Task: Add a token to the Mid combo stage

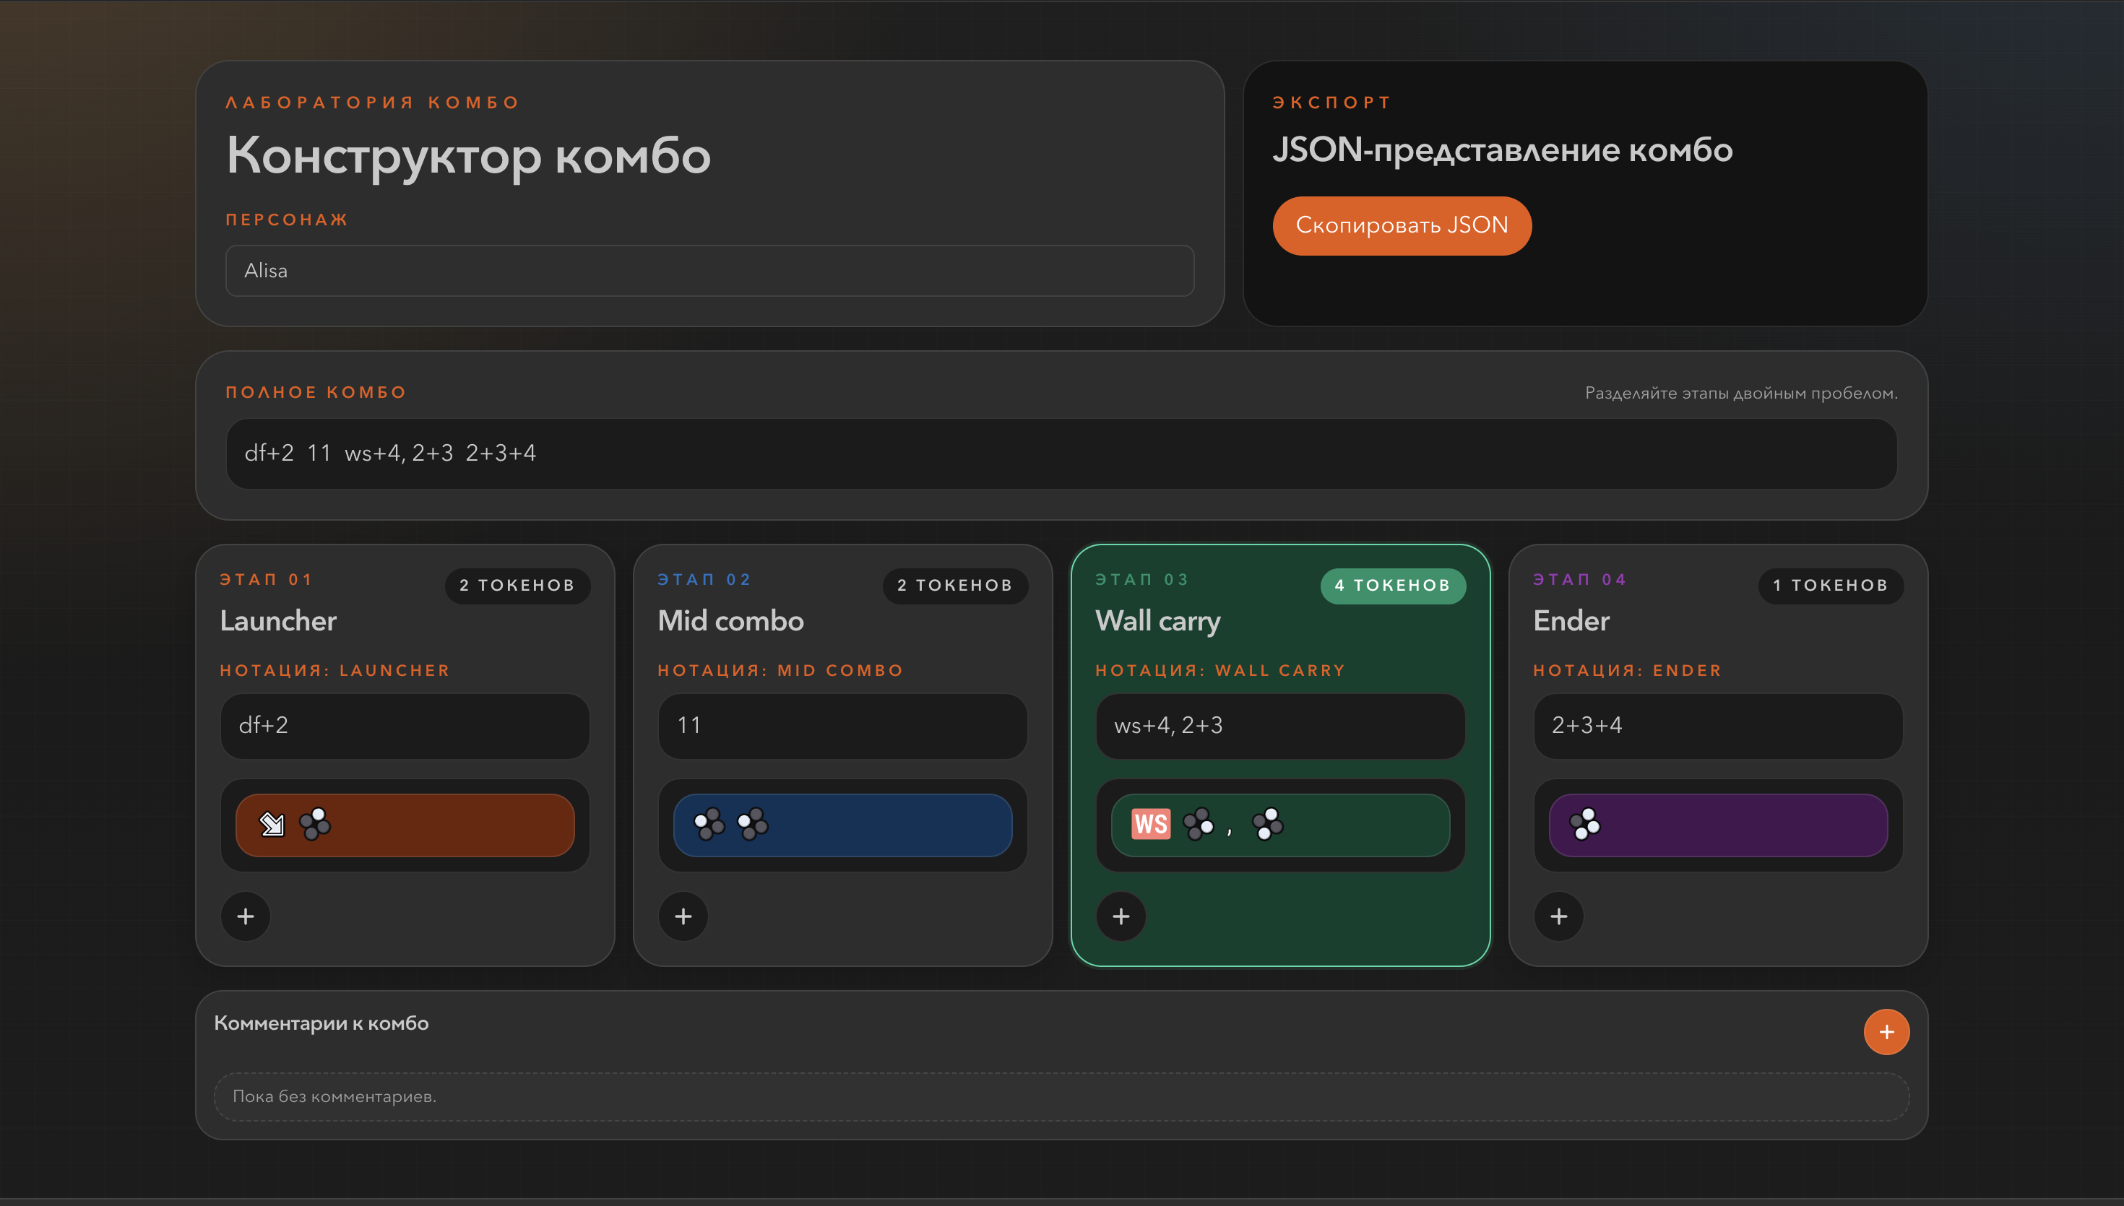Action: [683, 916]
